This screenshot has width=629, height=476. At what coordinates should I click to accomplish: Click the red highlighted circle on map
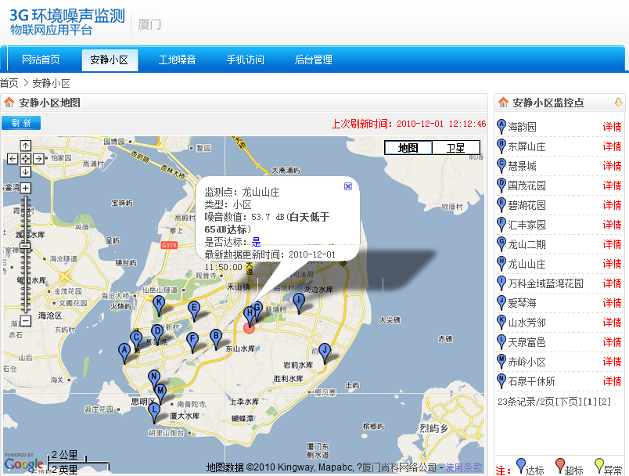click(x=249, y=328)
